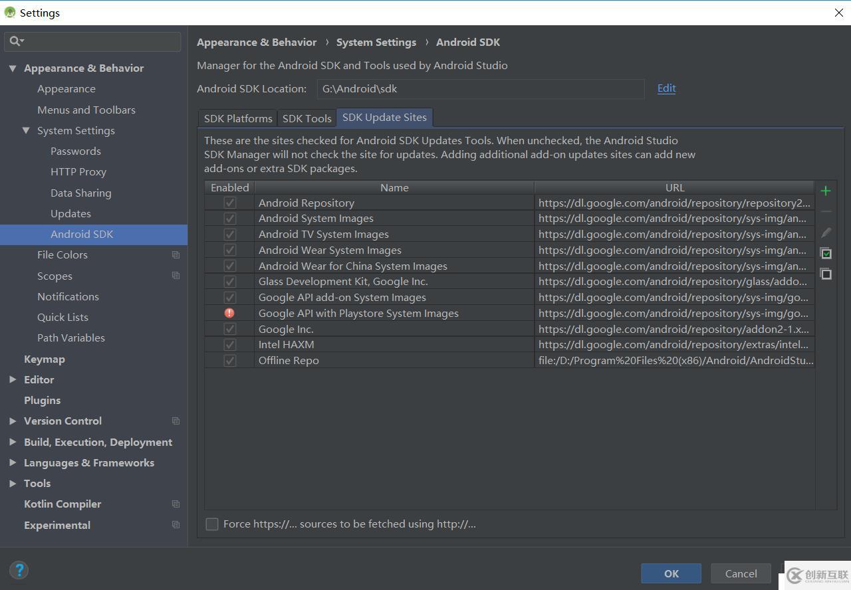Image resolution: width=851 pixels, height=590 pixels.
Task: Open the Path Variables settings page
Action: [x=71, y=338]
